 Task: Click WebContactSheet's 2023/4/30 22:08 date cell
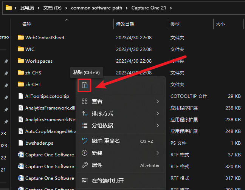click(x=134, y=38)
